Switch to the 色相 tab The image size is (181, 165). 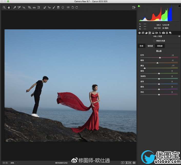(x=141, y=46)
